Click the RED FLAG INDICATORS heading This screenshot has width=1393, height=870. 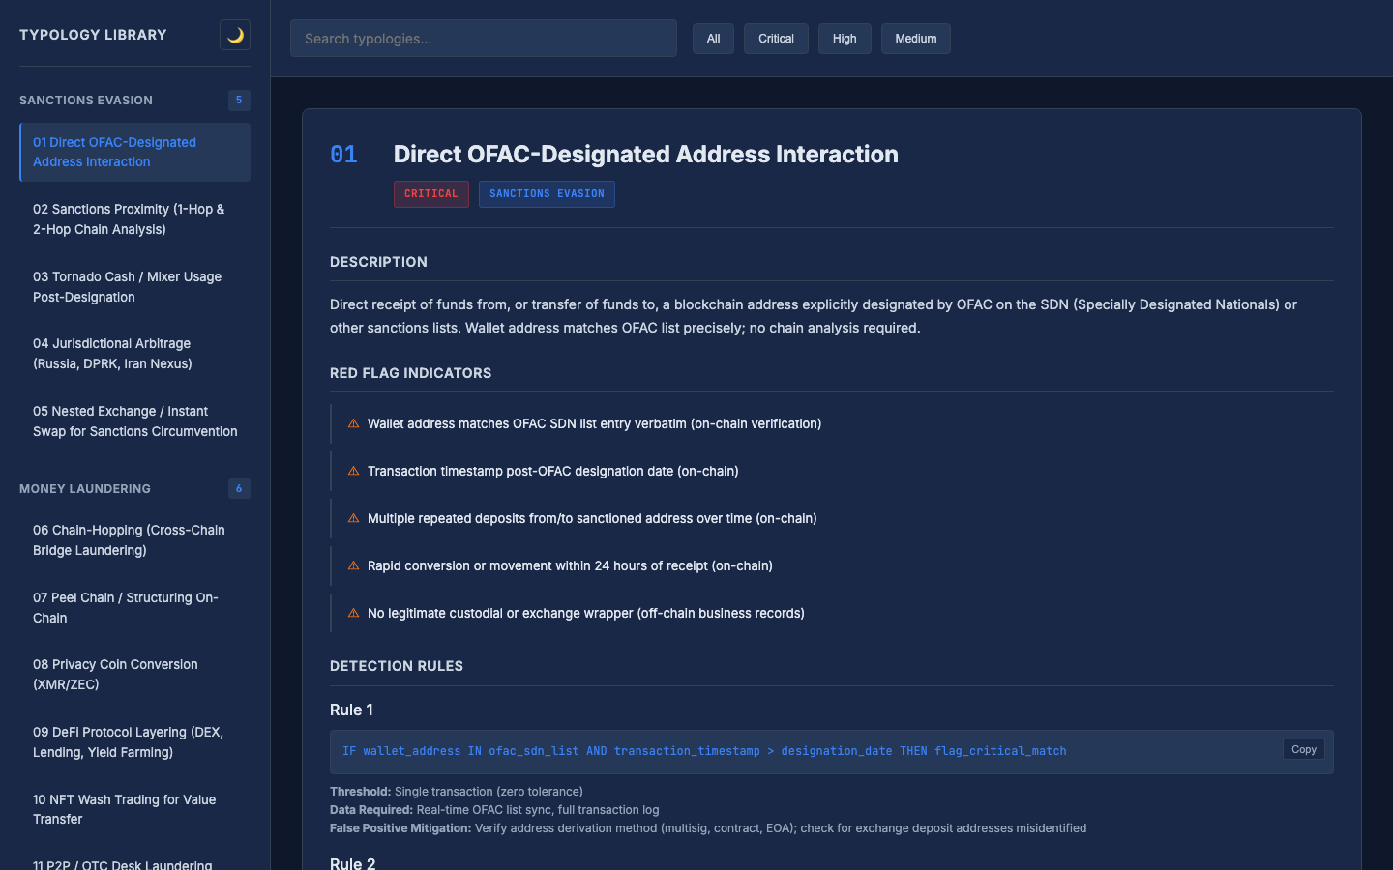pos(410,373)
